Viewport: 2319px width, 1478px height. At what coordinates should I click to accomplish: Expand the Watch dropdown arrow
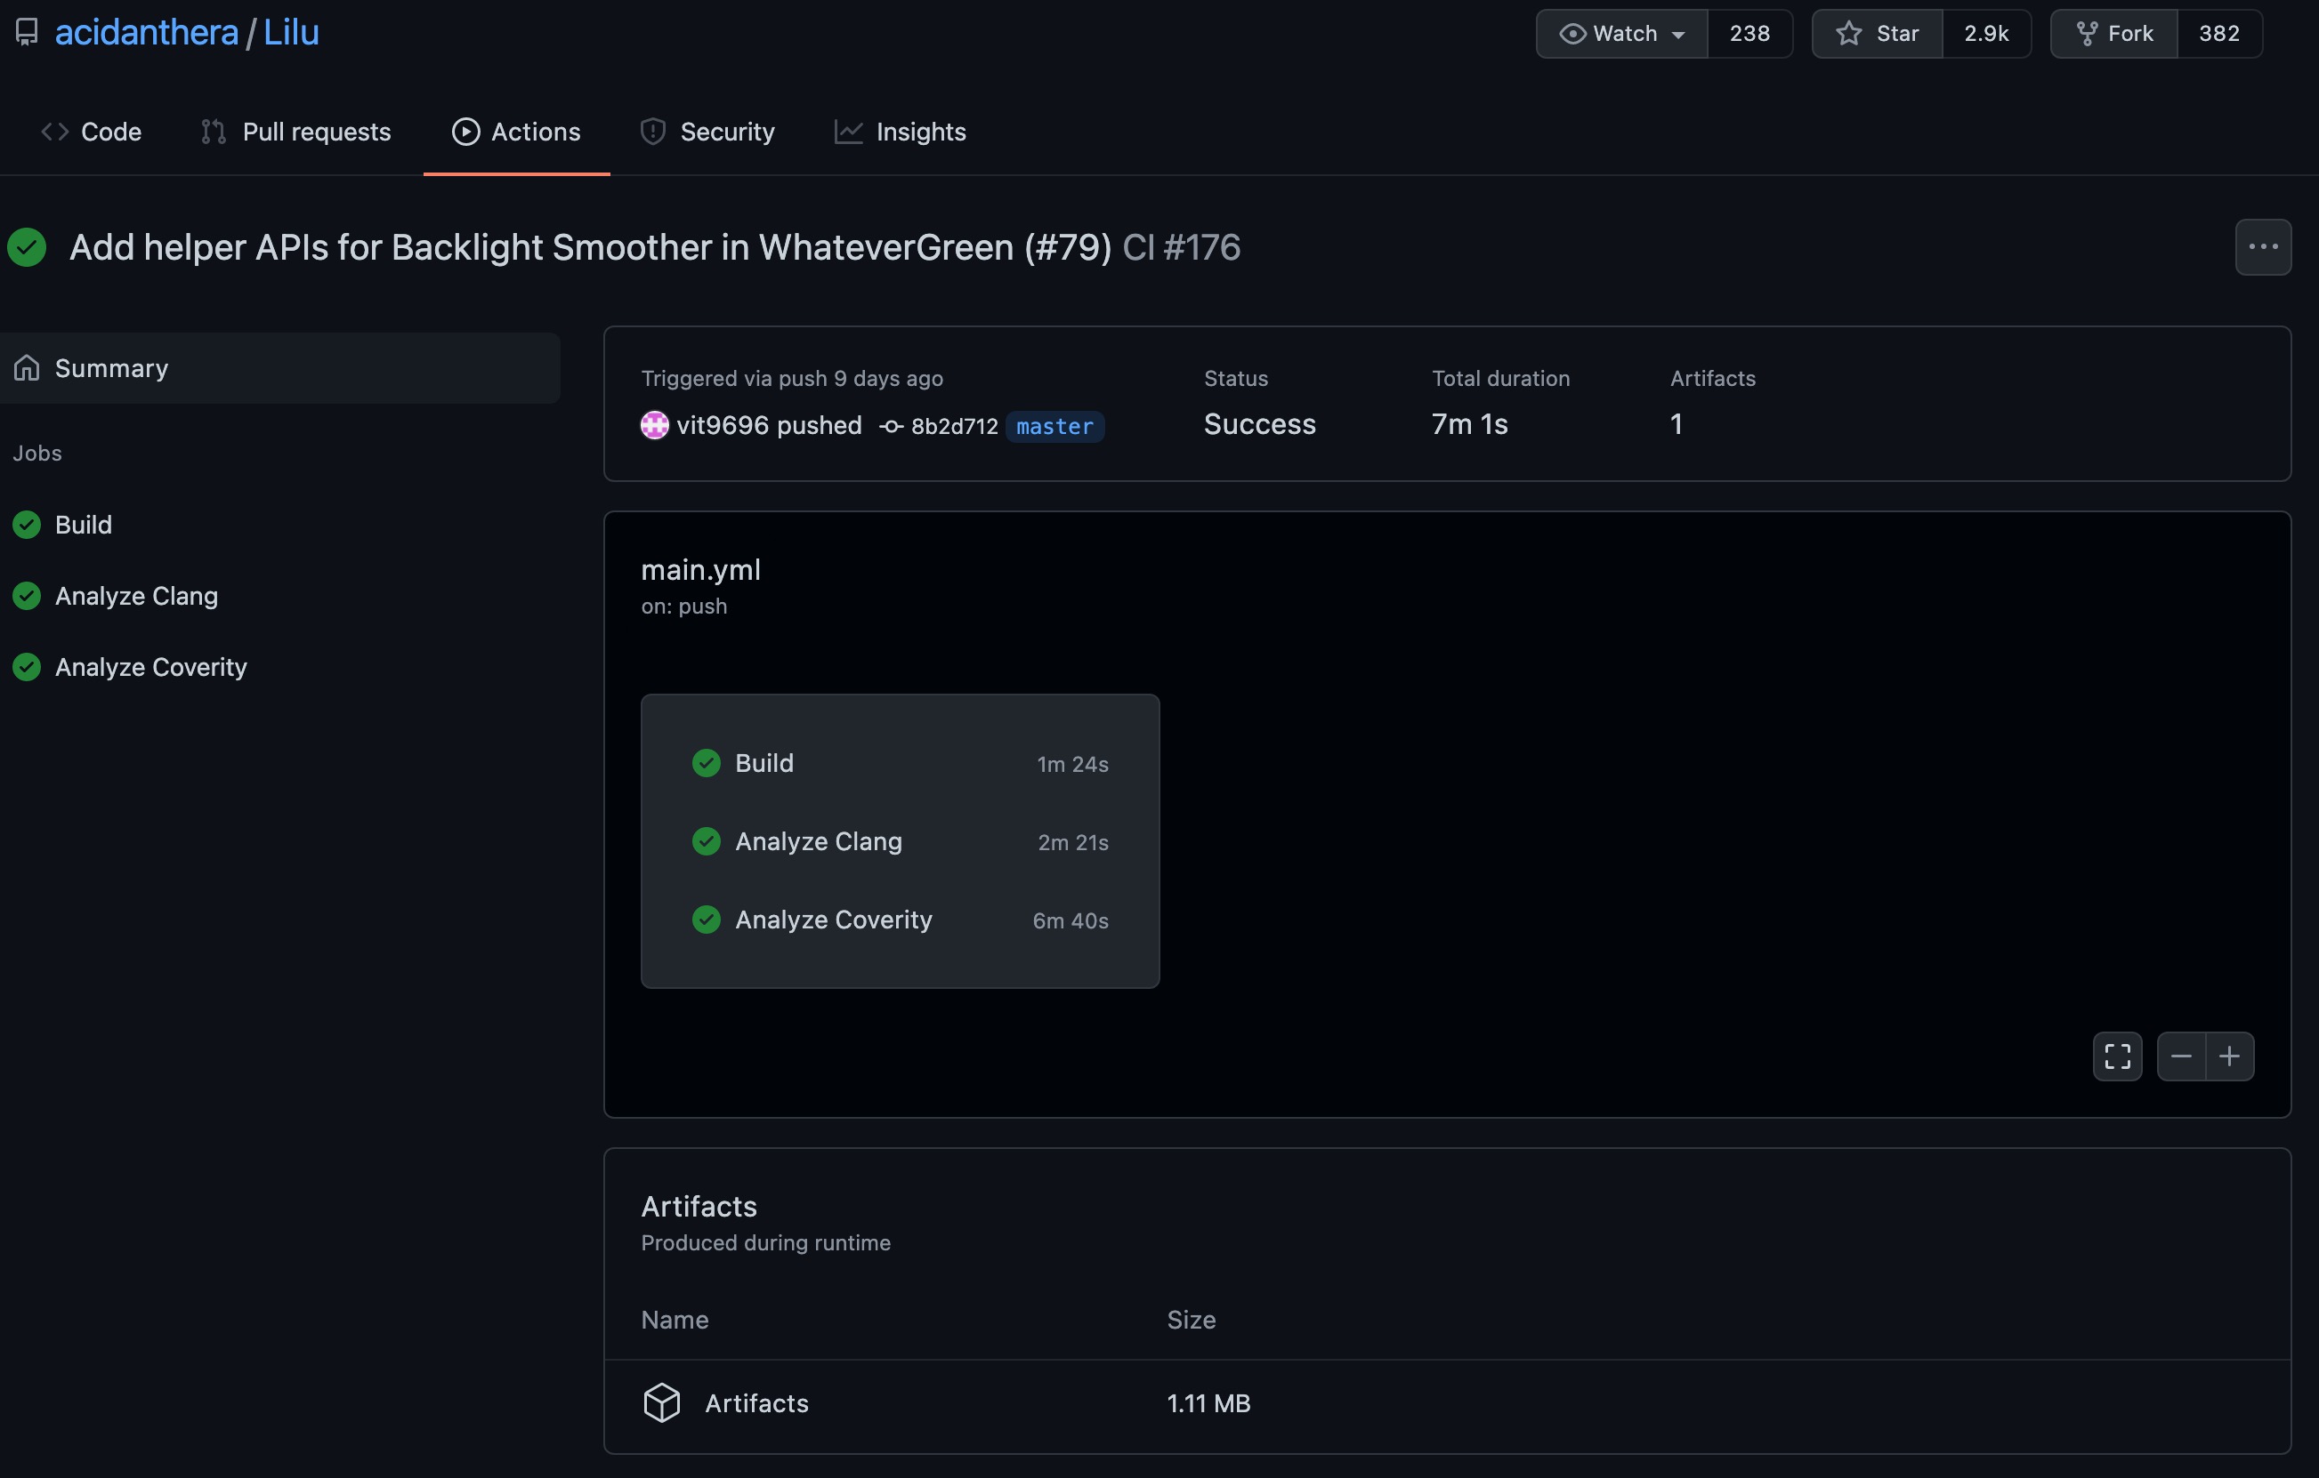coord(1678,35)
